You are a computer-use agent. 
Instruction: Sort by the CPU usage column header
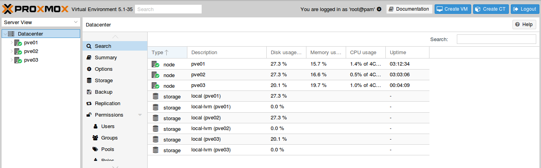tap(366, 53)
